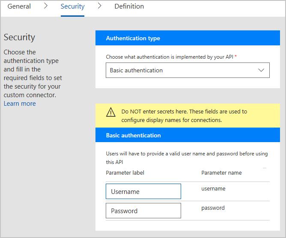
Task: Select the 'password' parameter name text
Action: point(213,208)
